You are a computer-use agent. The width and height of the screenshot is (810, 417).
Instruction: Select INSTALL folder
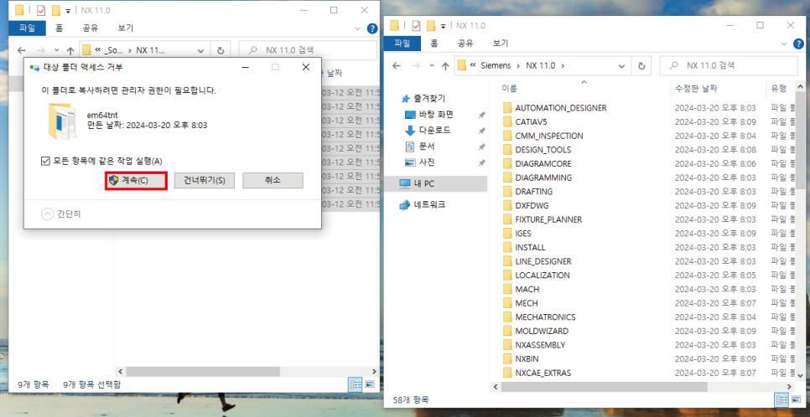tap(531, 247)
